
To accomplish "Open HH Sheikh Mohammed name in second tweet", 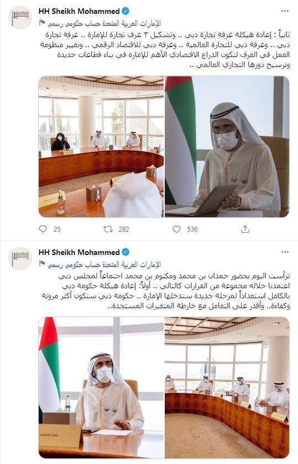I will click(79, 252).
